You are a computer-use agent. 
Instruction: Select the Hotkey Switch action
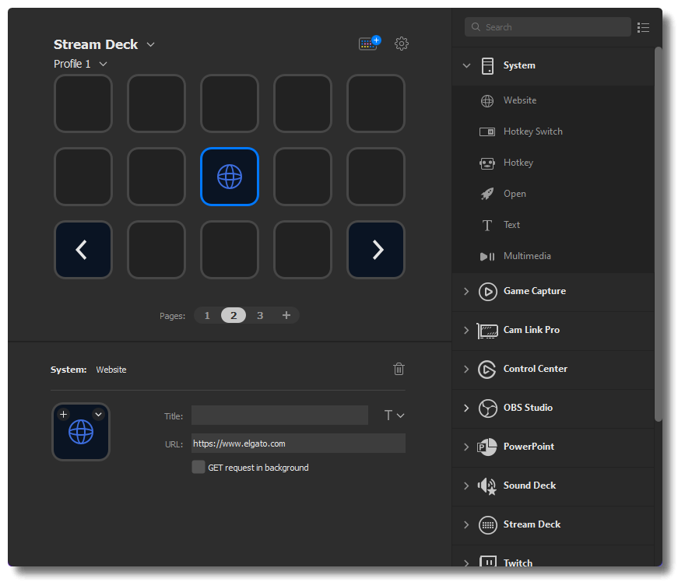532,131
